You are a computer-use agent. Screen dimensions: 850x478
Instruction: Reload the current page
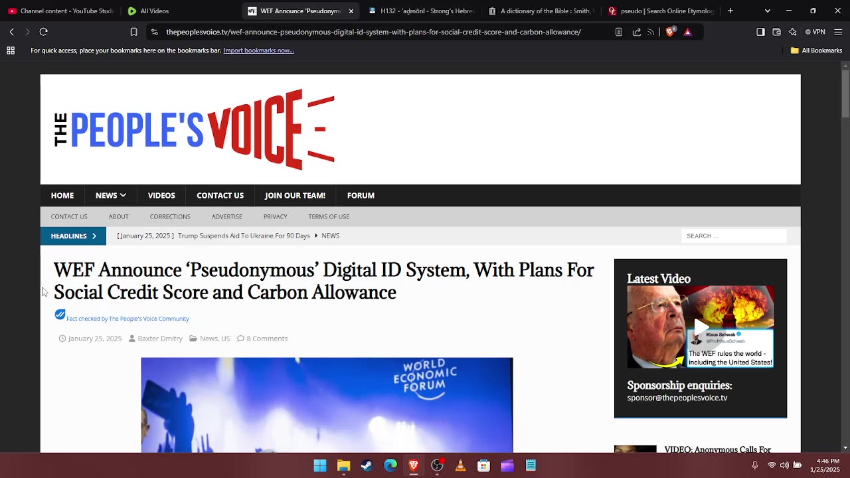(43, 32)
